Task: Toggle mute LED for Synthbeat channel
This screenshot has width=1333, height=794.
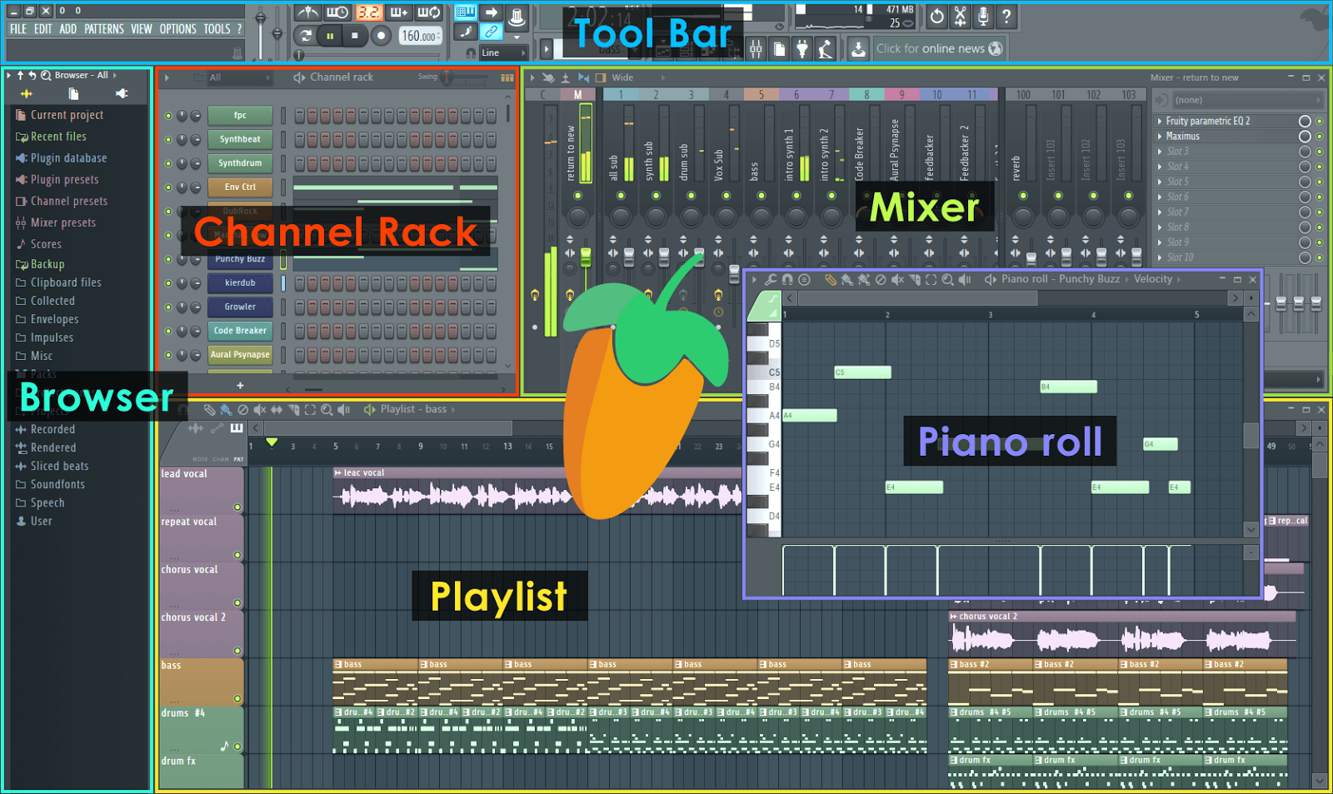Action: (168, 140)
